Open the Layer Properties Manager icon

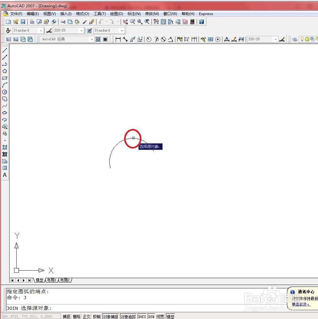click(294, 39)
